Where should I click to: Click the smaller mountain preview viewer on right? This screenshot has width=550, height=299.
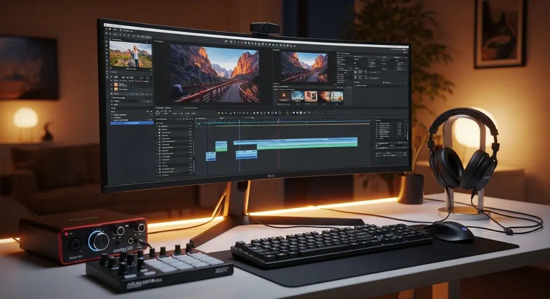(304, 67)
